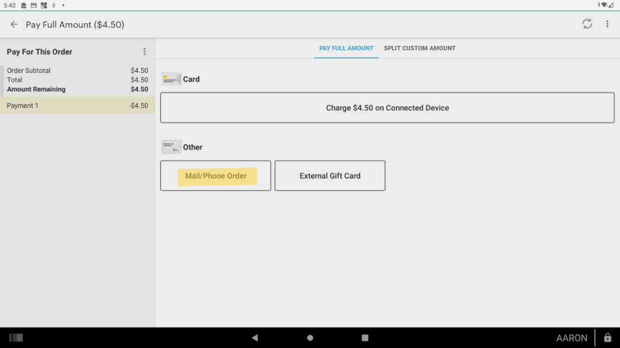This screenshot has width=620, height=348.
Task: Click the check icon beside Other
Action: click(x=171, y=147)
